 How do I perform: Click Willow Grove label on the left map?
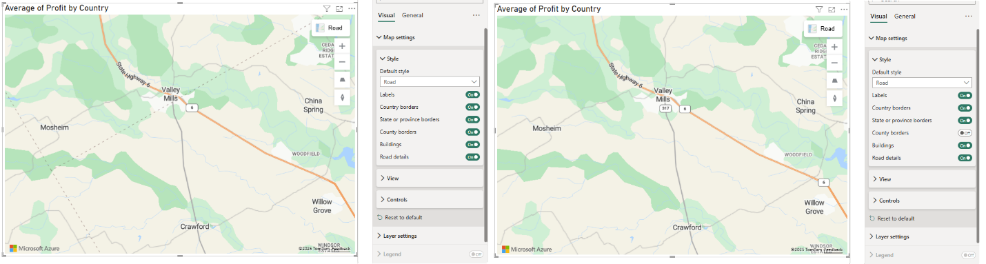(x=322, y=206)
